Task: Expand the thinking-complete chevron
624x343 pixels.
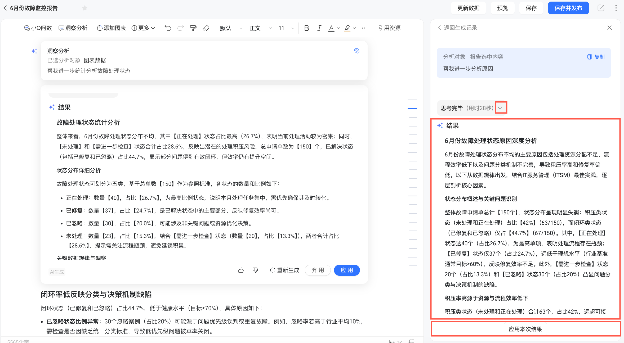Action: [x=500, y=108]
